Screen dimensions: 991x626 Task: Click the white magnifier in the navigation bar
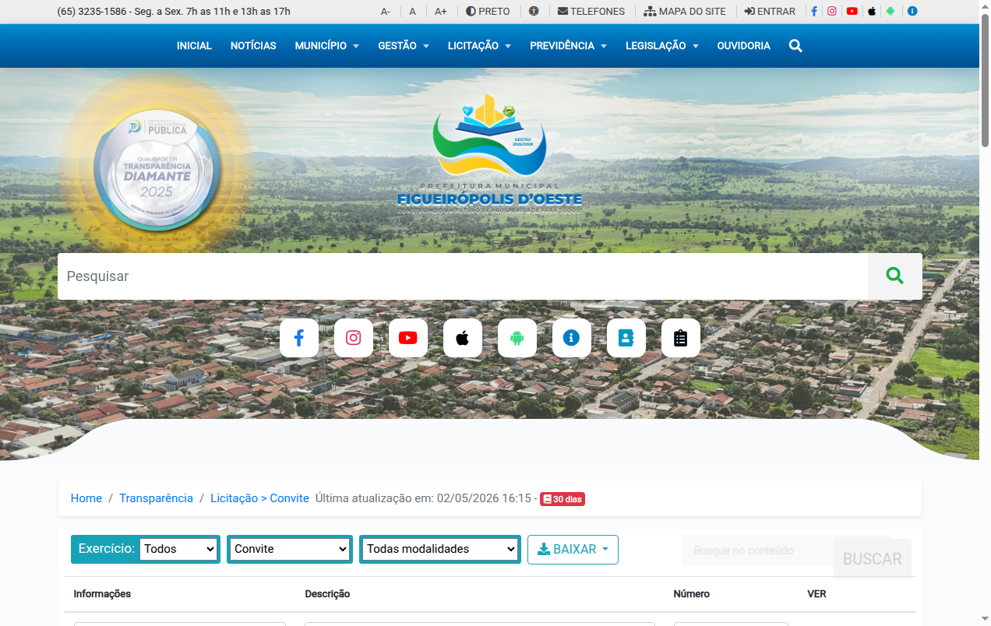click(x=795, y=46)
